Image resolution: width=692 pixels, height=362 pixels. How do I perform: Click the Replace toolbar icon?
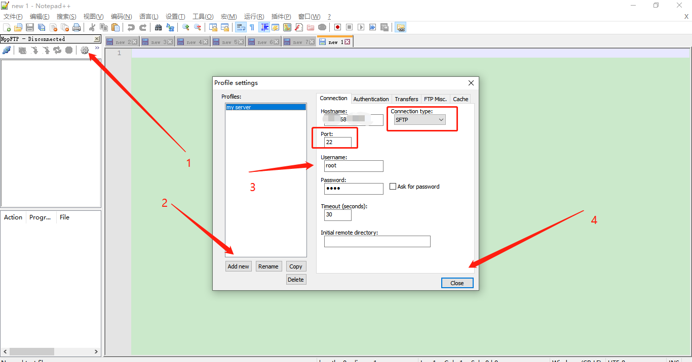[170, 27]
